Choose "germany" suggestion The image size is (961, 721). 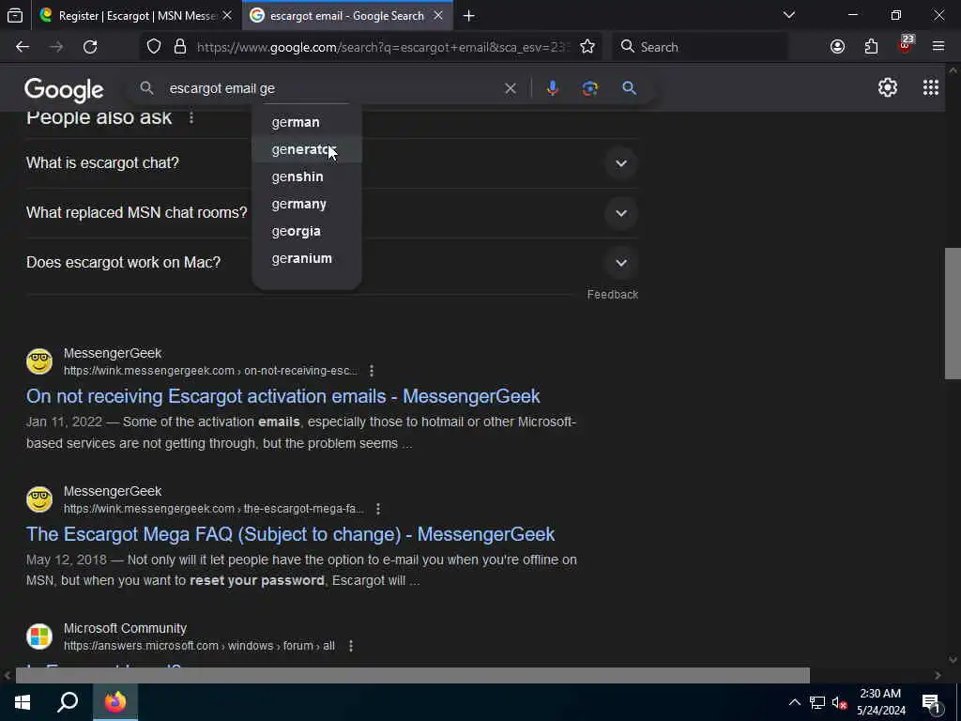coord(307,204)
